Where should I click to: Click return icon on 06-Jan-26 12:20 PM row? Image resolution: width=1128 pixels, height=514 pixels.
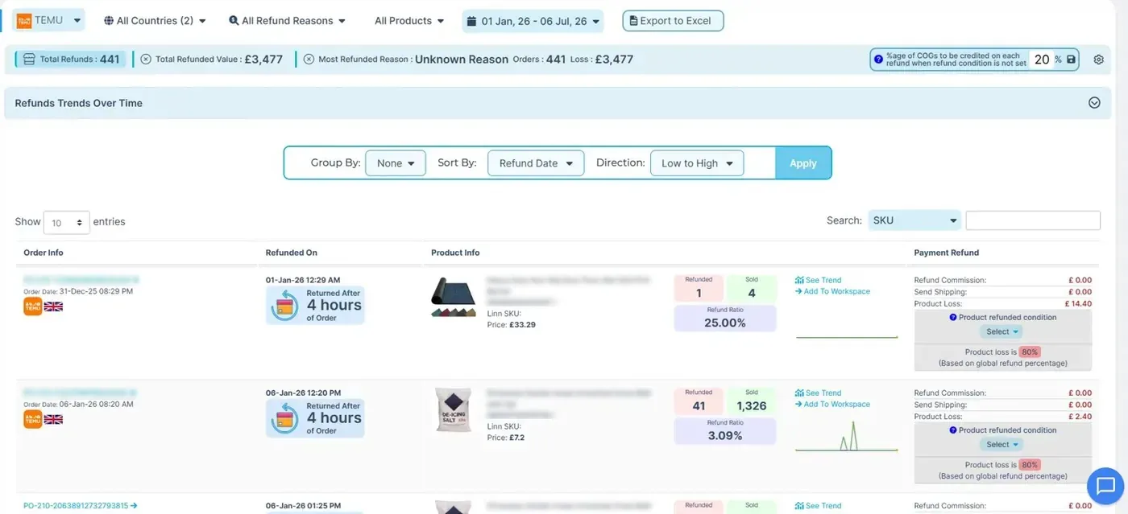[x=284, y=418]
